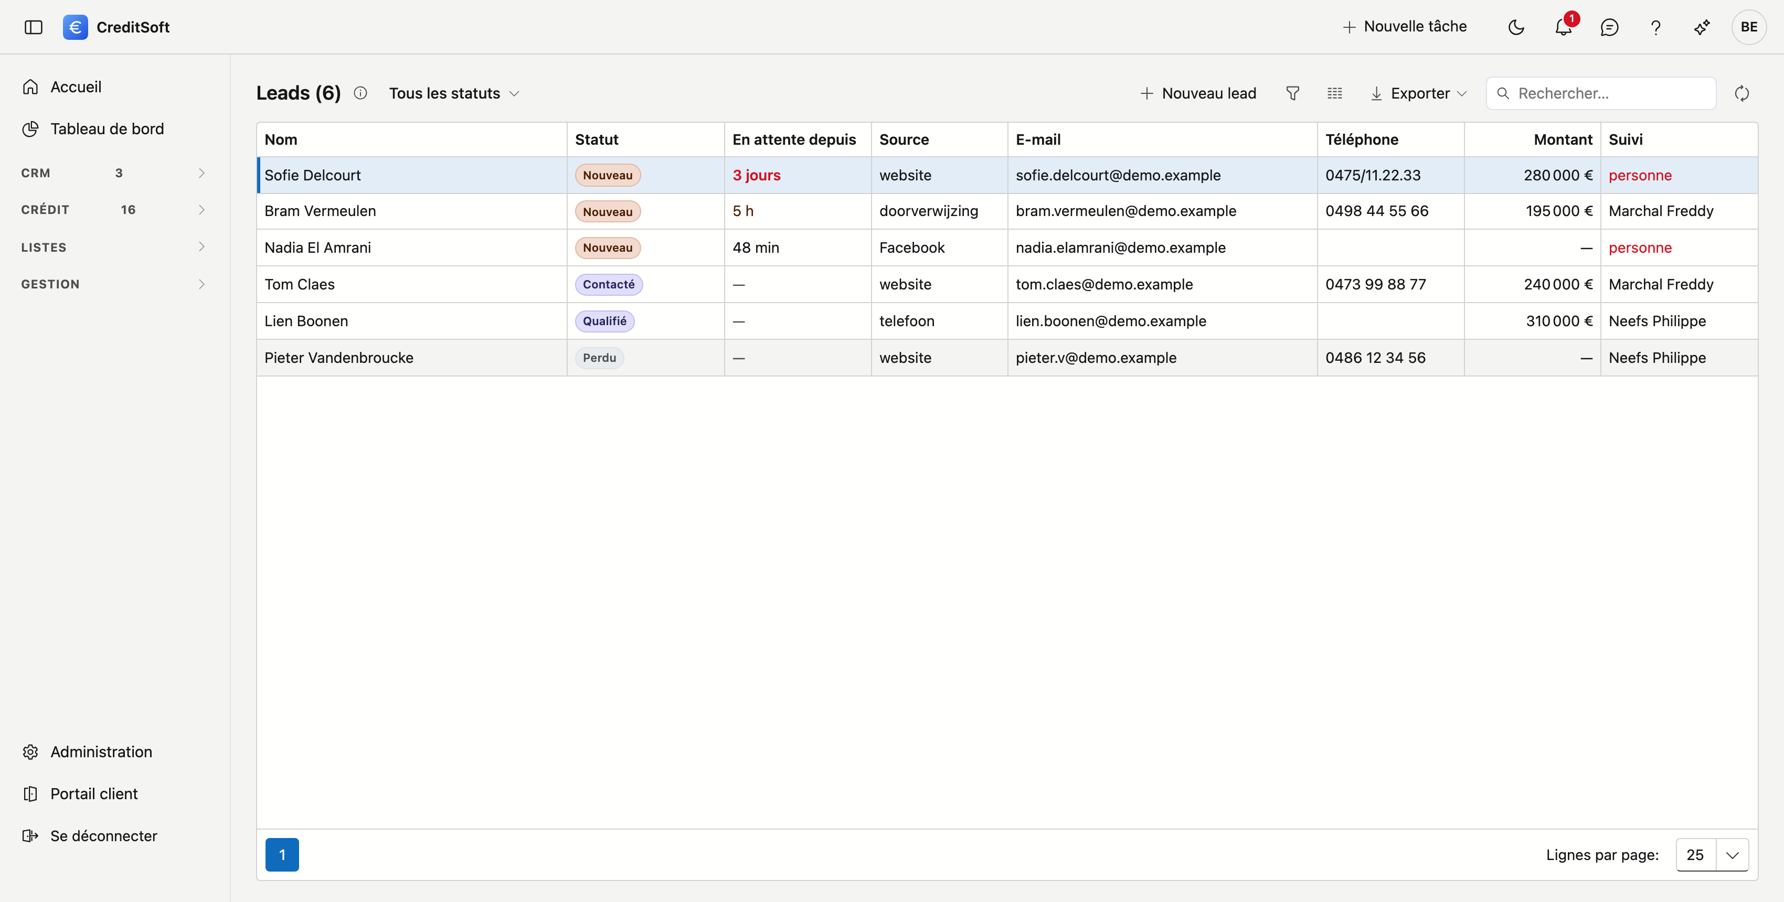The image size is (1784, 902).
Task: Click phone 0498 44 55 66
Action: (1377, 211)
